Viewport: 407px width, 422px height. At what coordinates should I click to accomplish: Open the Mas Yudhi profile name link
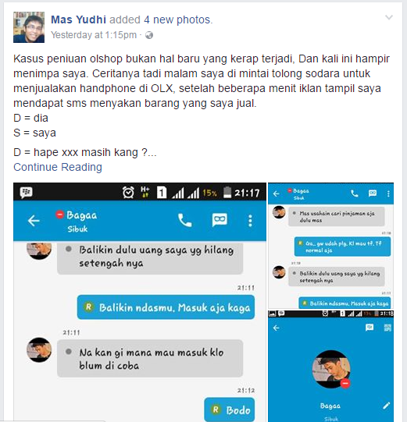tap(78, 20)
